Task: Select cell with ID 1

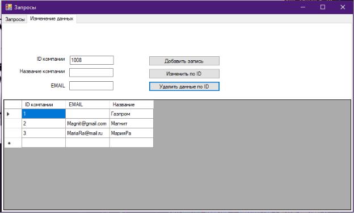Action: (x=44, y=114)
